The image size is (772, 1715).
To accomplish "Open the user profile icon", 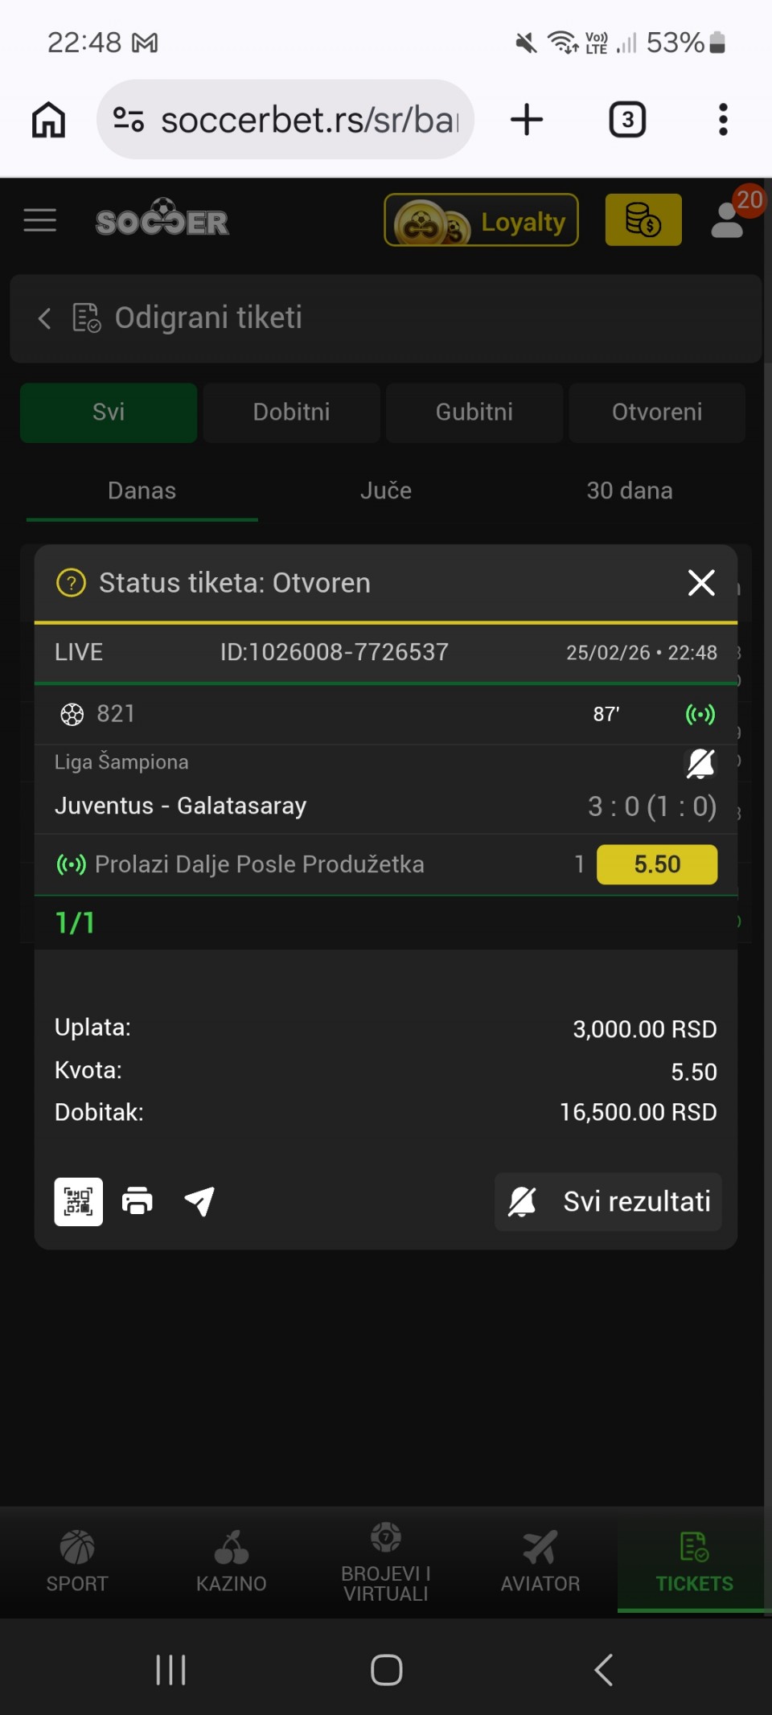I will pyautogui.click(x=728, y=220).
